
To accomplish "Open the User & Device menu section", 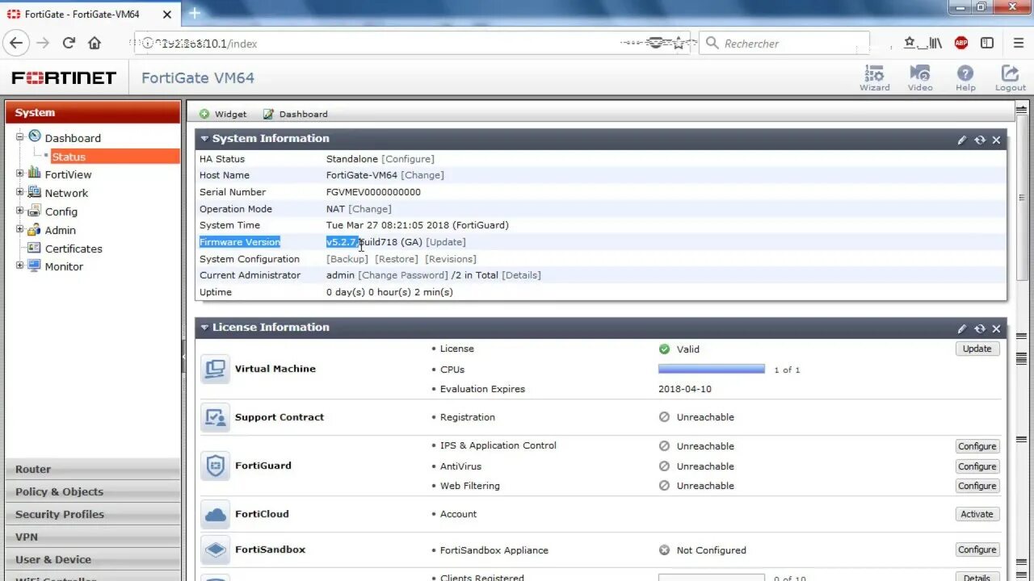I will (x=93, y=559).
